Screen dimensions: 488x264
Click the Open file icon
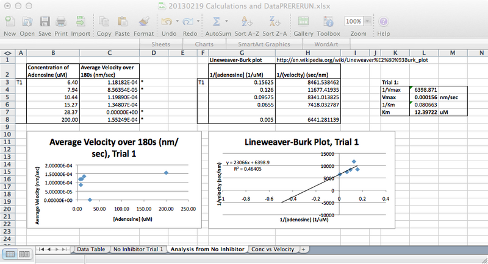click(27, 22)
